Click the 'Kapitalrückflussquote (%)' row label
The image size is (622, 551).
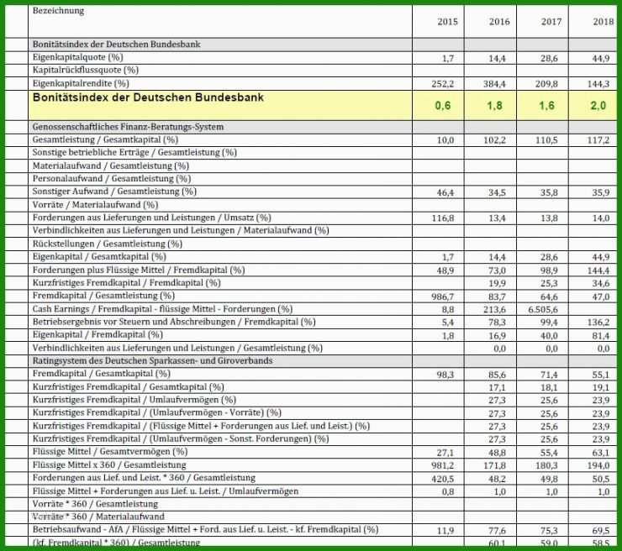pos(86,71)
